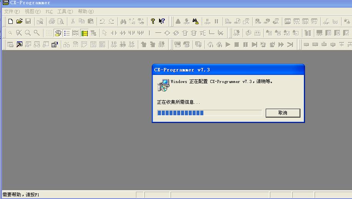Click the binoculars Find icon

tap(123, 22)
